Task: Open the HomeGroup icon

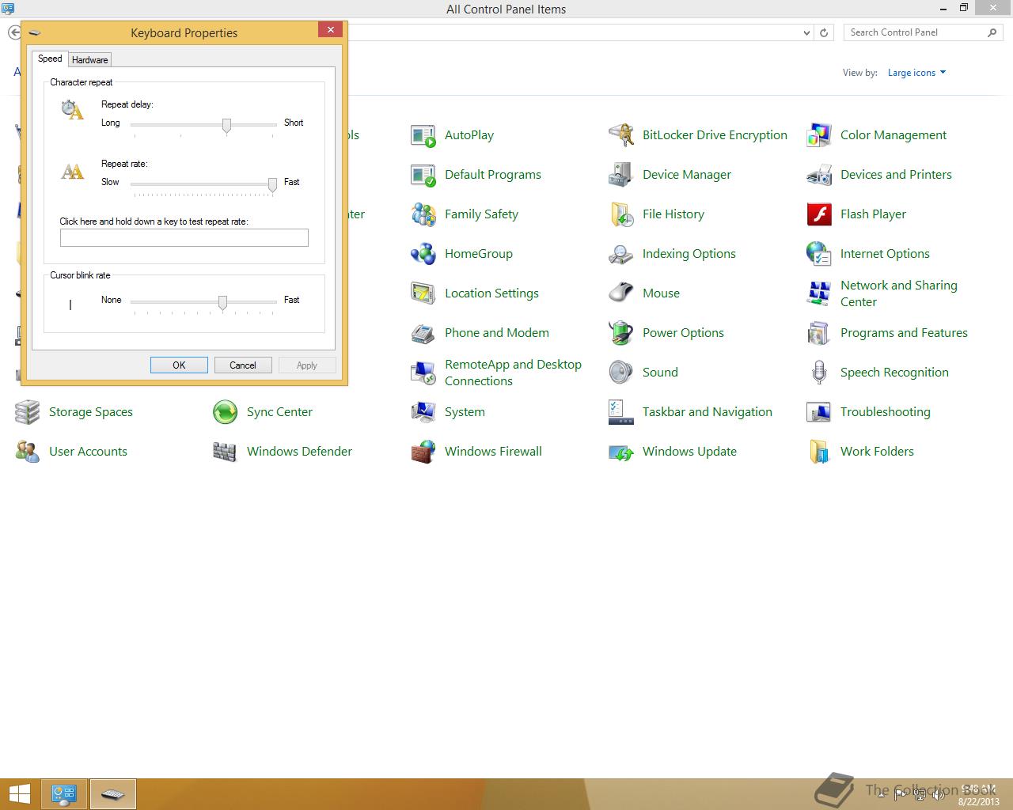Action: click(423, 254)
